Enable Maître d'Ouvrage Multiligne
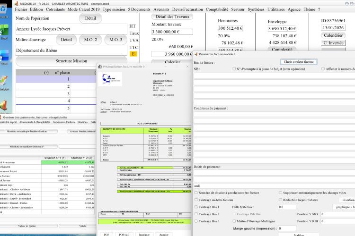This screenshot has height=236, width=355. [x=234, y=221]
